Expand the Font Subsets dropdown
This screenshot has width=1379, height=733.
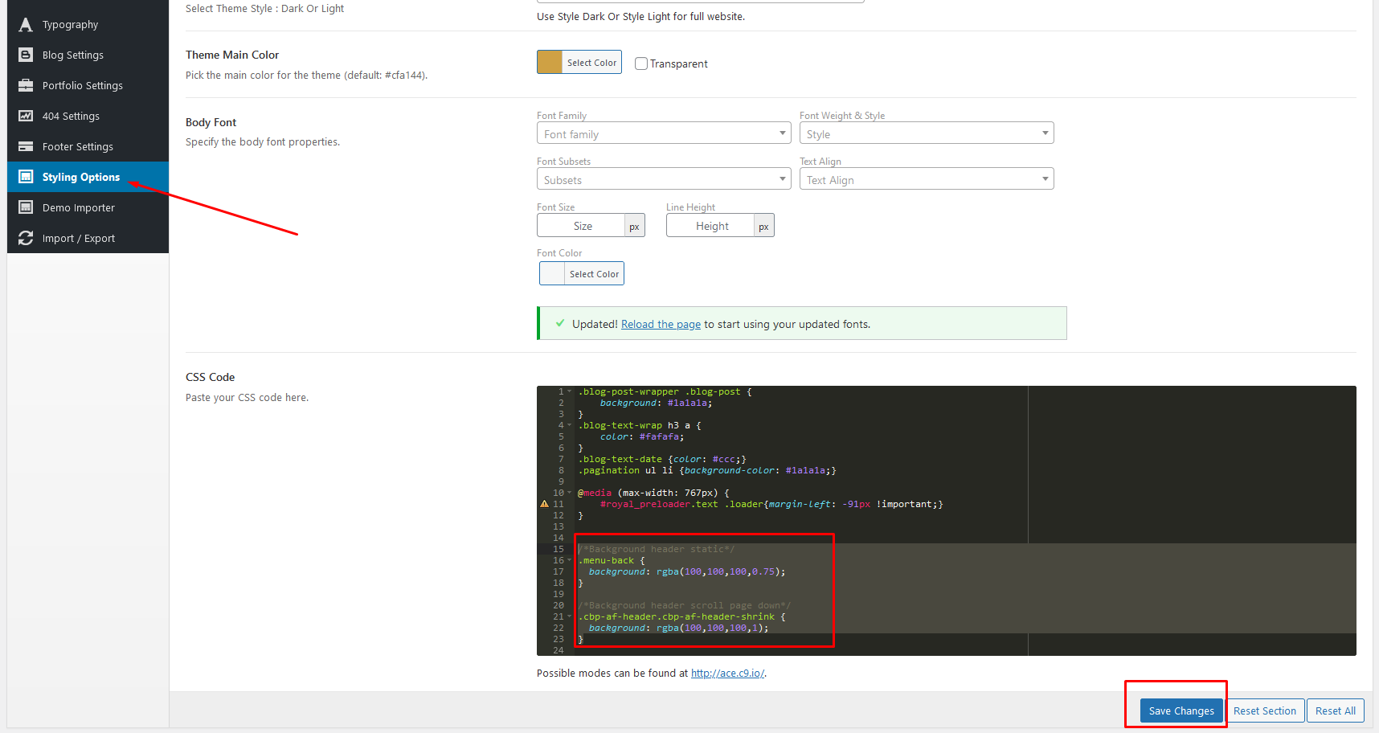[664, 179]
